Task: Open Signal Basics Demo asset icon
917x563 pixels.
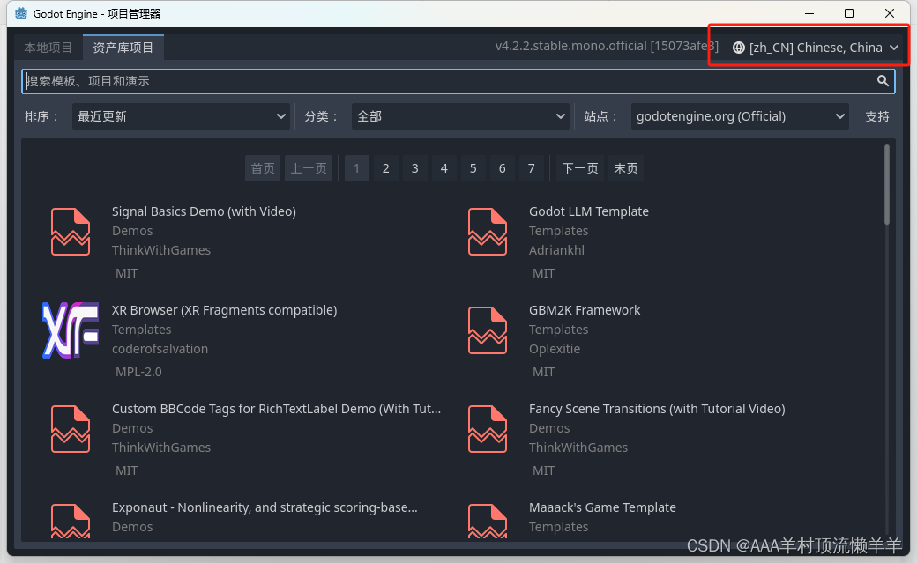Action: tap(71, 232)
